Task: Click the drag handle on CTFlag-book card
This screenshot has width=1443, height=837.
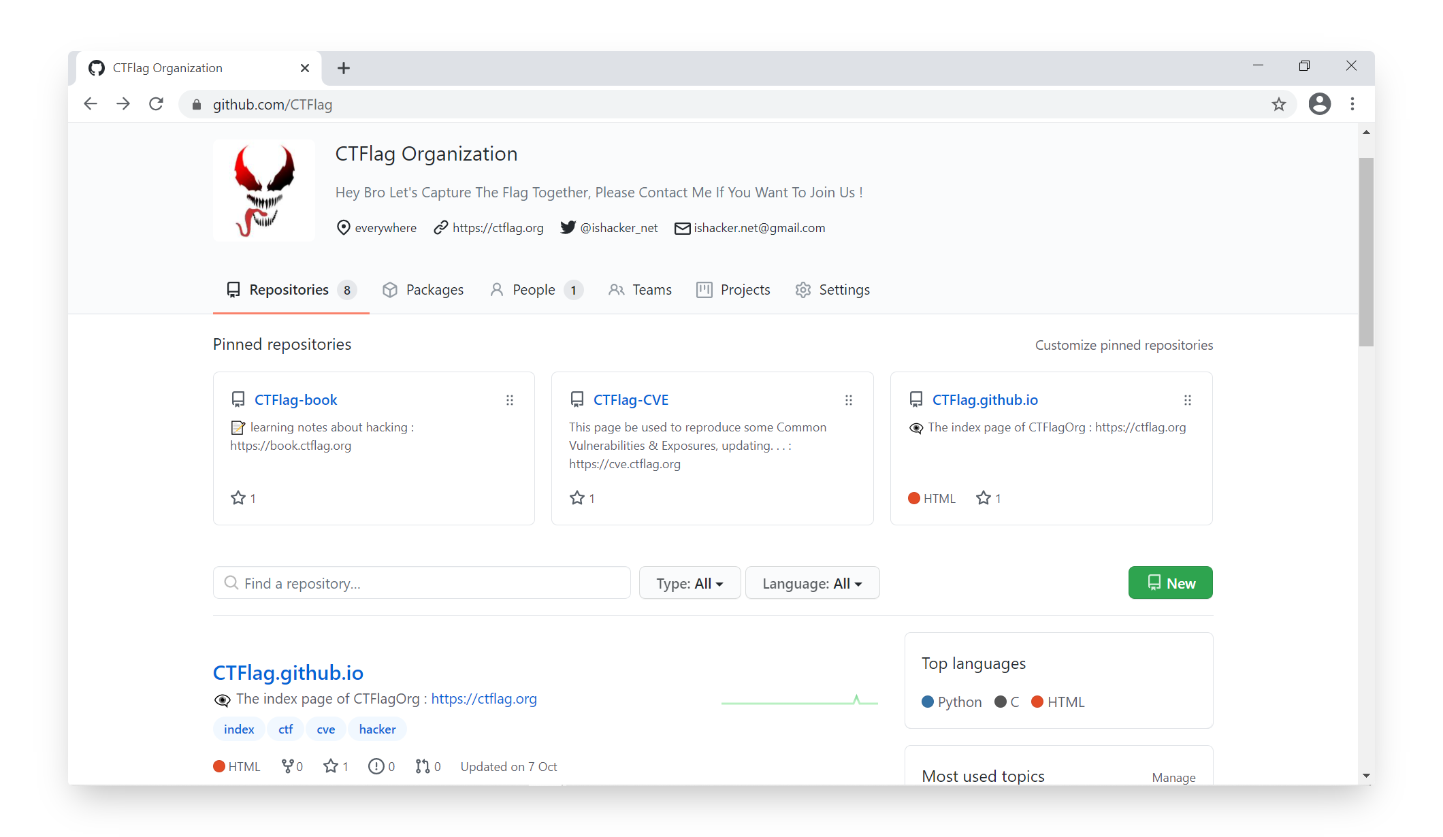Action: point(510,400)
